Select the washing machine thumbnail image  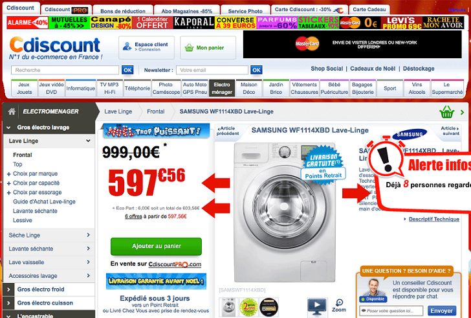228,307
